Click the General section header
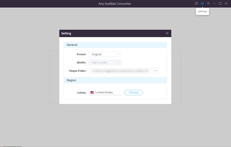This screenshot has height=147, width=231. (115, 45)
